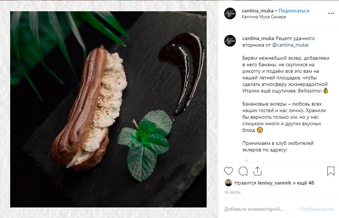This screenshot has width=339, height=218.
Task: Open location Кантина Мука Самара
Action: (264, 17)
